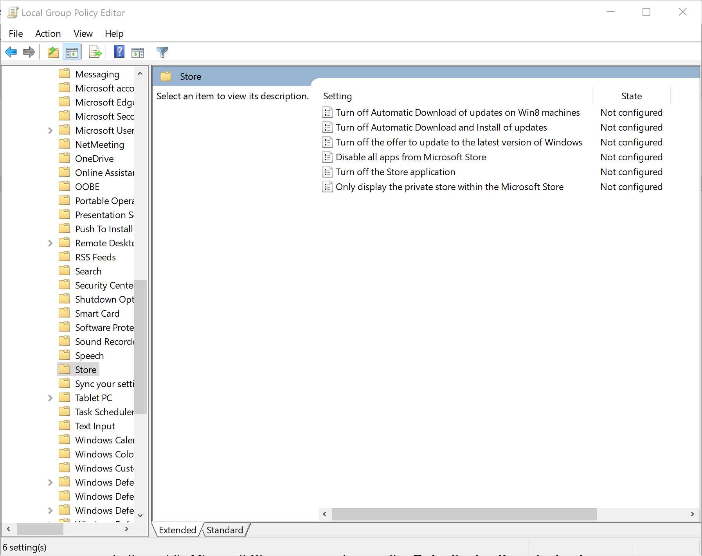This screenshot has width=702, height=556.
Task: Switch to the Standard tab
Action: point(224,530)
